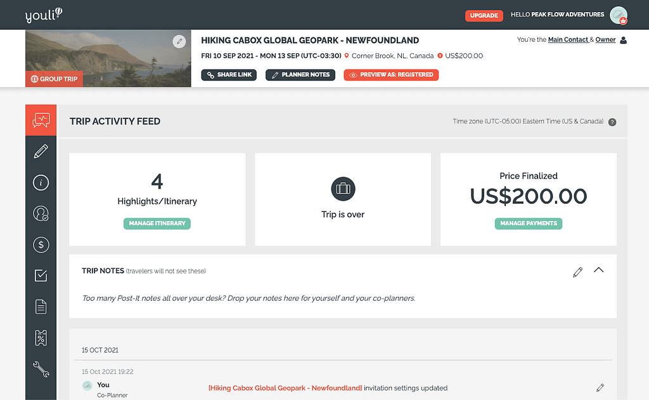
Task: Open settings using the wrench sidebar icon
Action: 41,370
